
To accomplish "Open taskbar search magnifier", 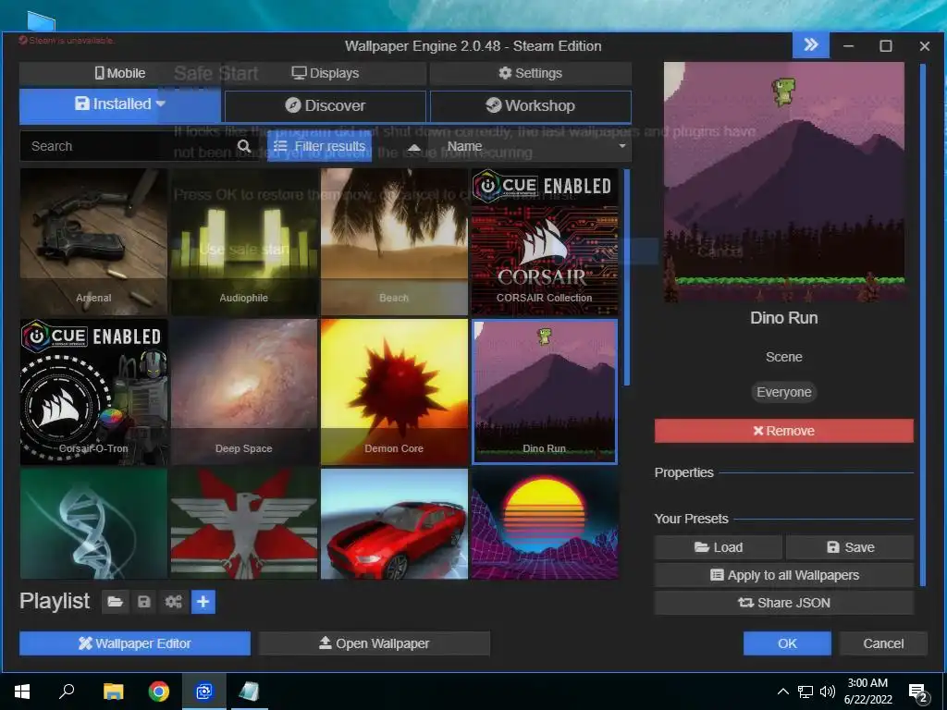I will [67, 692].
